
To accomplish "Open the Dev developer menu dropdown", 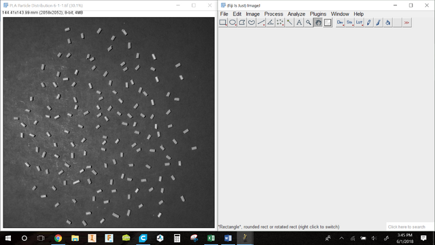I will 340,22.
